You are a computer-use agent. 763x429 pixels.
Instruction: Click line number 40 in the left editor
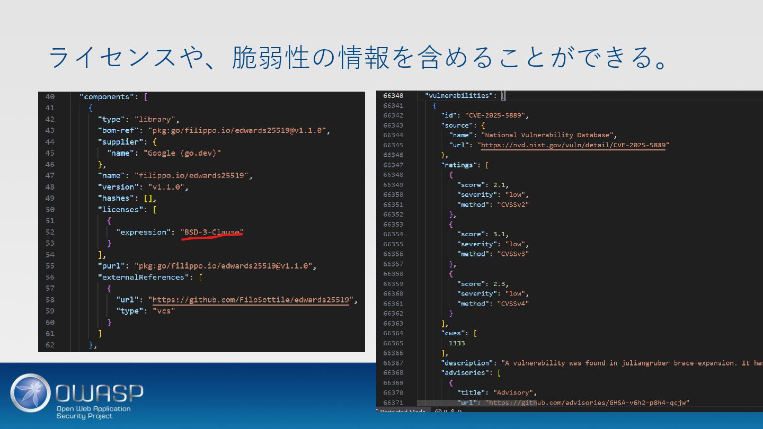tap(50, 96)
